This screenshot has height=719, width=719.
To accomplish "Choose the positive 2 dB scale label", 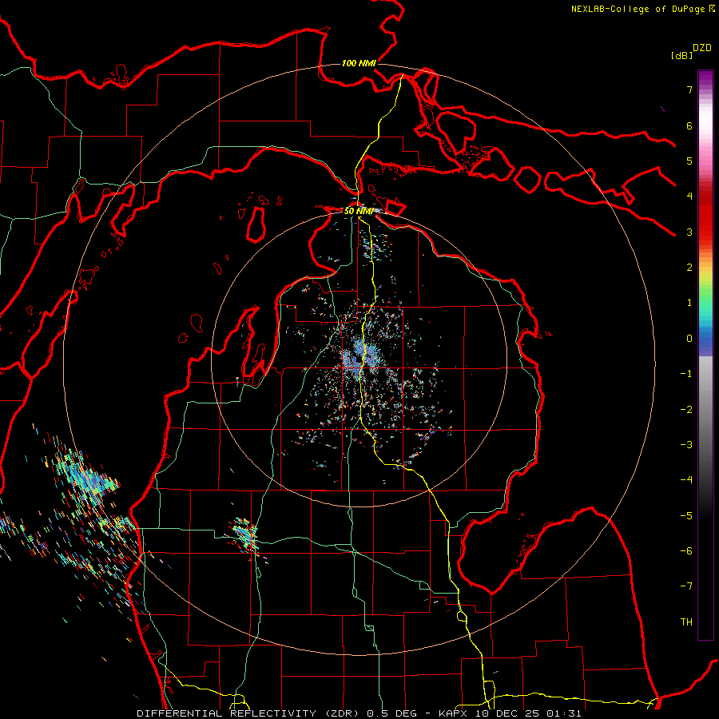I will (689, 268).
